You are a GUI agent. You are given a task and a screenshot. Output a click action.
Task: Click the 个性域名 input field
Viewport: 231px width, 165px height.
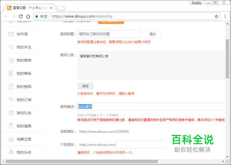click(x=140, y=144)
